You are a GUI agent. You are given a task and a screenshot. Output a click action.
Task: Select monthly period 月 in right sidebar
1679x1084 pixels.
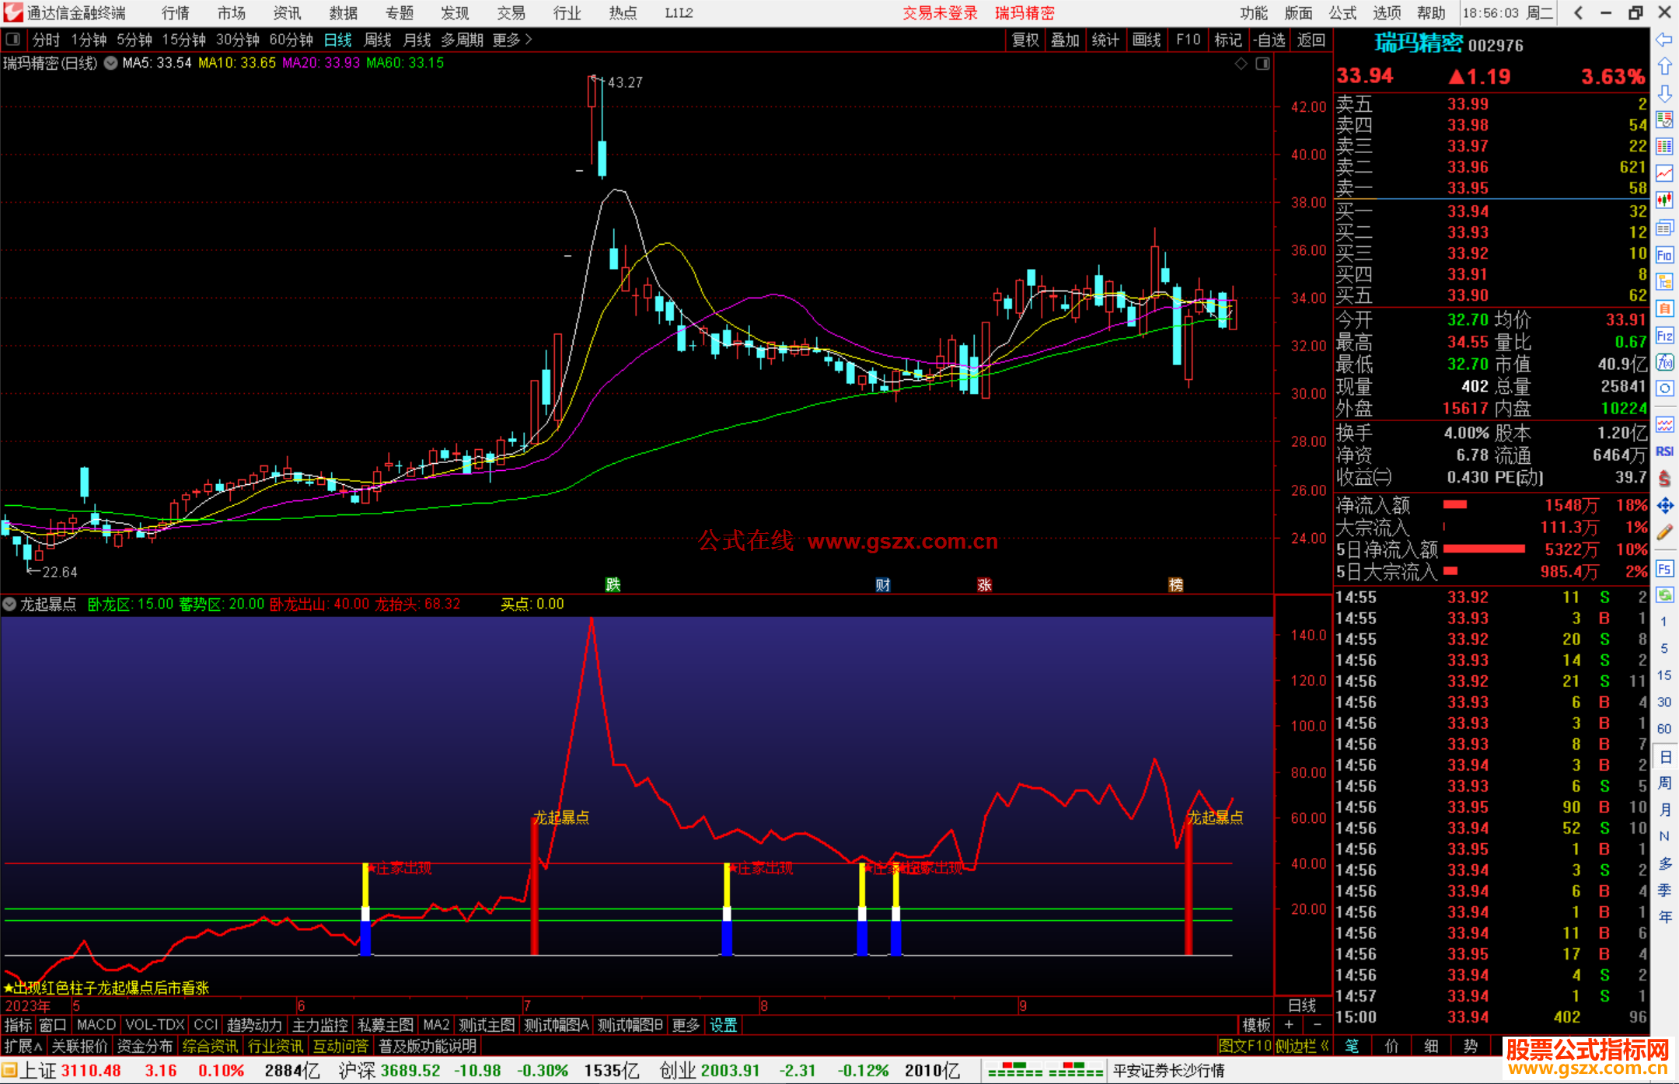[1664, 810]
